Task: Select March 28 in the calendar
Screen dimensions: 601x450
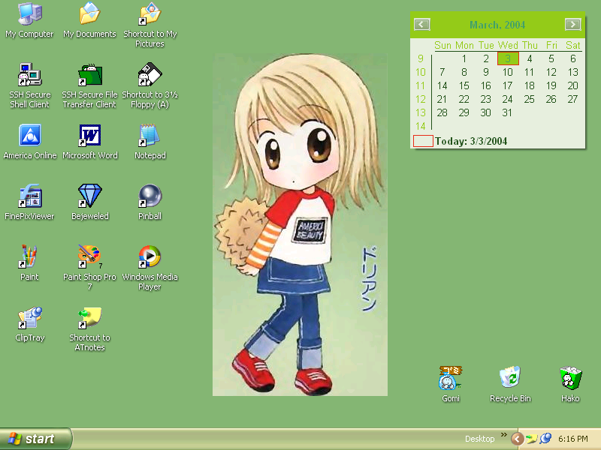Action: tap(442, 113)
